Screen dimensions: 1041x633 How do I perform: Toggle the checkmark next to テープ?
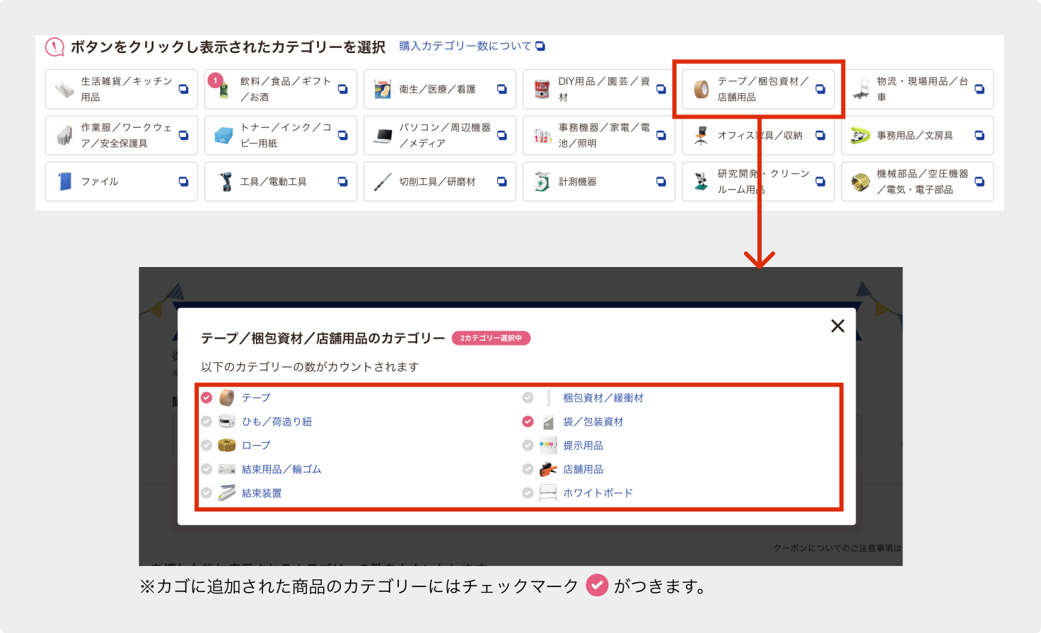click(207, 398)
